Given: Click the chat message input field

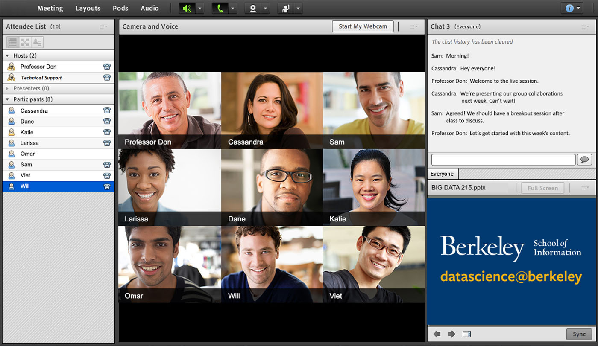Looking at the screenshot, I should (x=503, y=160).
